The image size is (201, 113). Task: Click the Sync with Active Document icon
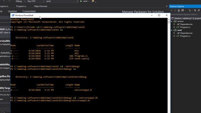pyautogui.click(x=195, y=10)
